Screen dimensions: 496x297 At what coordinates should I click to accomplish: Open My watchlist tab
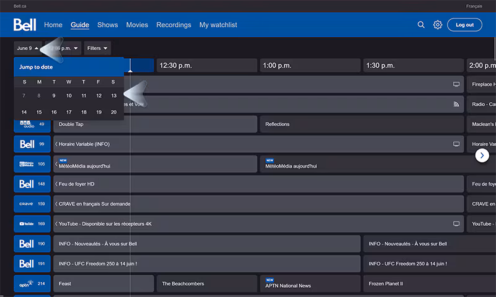(218, 25)
